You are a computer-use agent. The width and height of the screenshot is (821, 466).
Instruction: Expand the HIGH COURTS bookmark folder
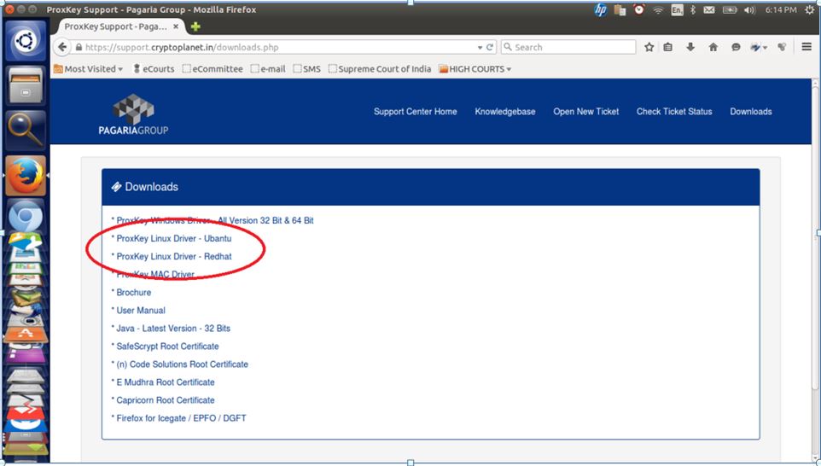tap(475, 68)
